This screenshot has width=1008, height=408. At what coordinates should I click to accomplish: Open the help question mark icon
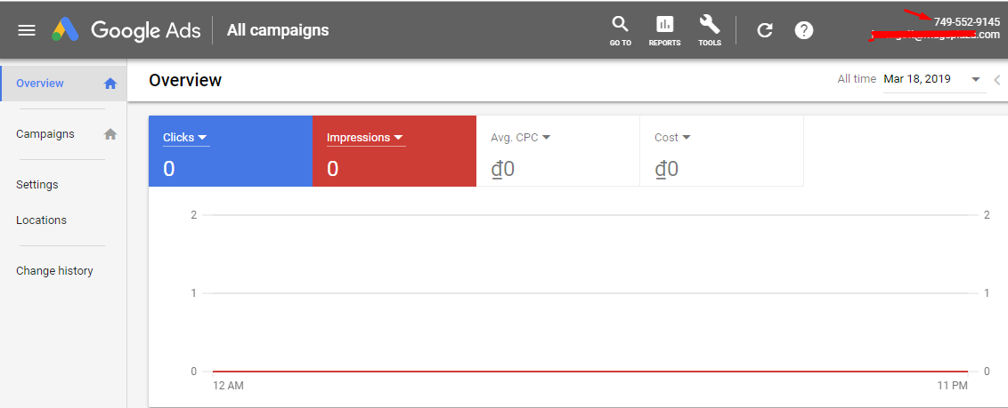[x=804, y=30]
